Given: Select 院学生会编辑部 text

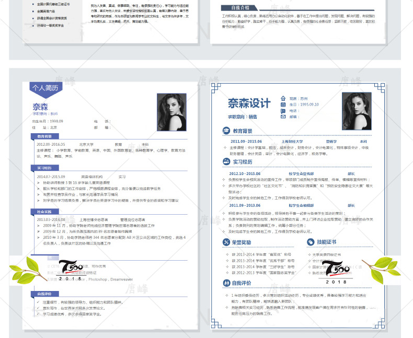Looking at the screenshot, I should coord(301,205).
